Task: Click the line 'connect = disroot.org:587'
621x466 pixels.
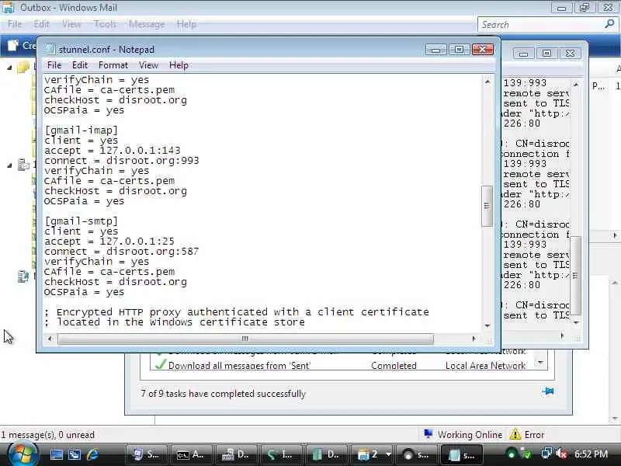Action: click(122, 251)
